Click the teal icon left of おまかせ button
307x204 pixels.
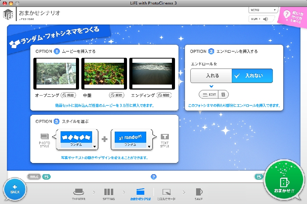pyautogui.click(x=259, y=177)
